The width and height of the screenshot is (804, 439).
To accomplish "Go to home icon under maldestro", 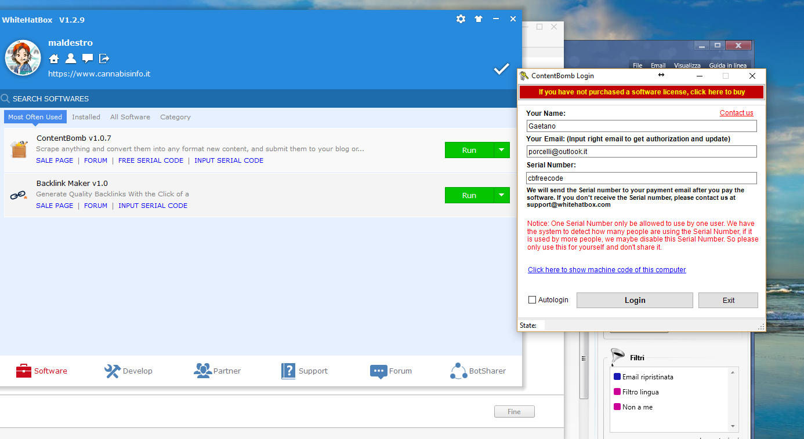I will [54, 58].
